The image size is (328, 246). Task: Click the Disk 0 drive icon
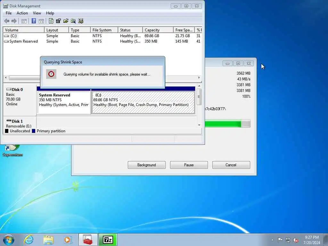point(9,89)
